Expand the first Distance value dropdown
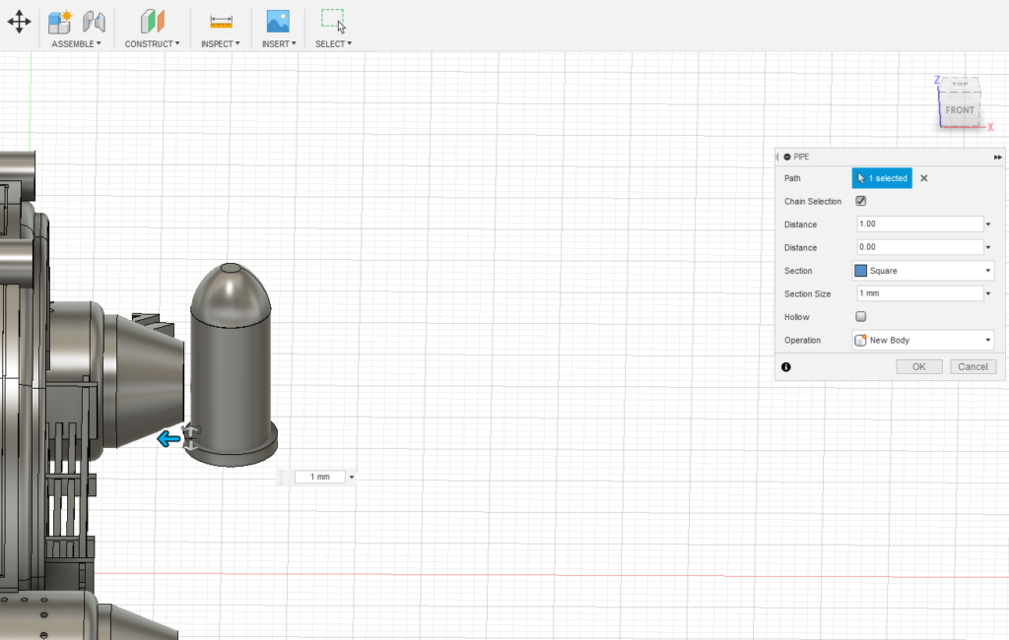The image size is (1009, 640). (x=987, y=224)
